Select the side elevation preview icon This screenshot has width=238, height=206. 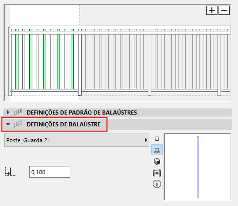click(157, 150)
